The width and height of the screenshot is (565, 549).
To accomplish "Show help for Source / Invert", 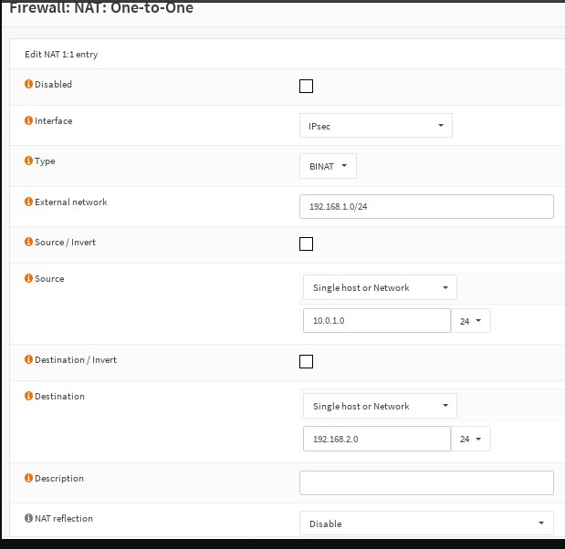I will tap(28, 243).
